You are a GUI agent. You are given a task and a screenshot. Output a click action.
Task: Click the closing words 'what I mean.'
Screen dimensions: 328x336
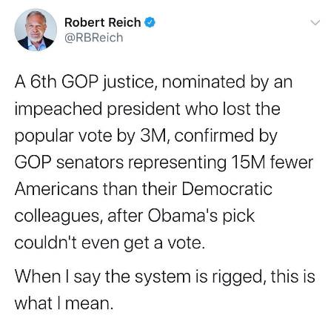click(x=64, y=303)
